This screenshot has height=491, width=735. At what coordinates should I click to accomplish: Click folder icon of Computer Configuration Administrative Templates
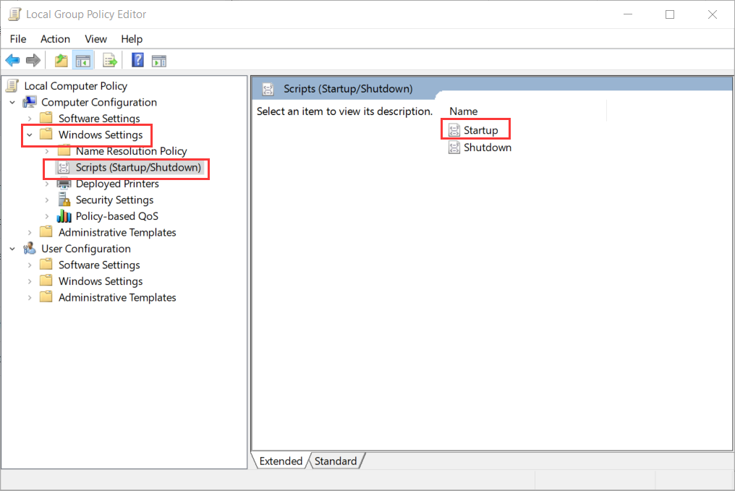coord(46,232)
